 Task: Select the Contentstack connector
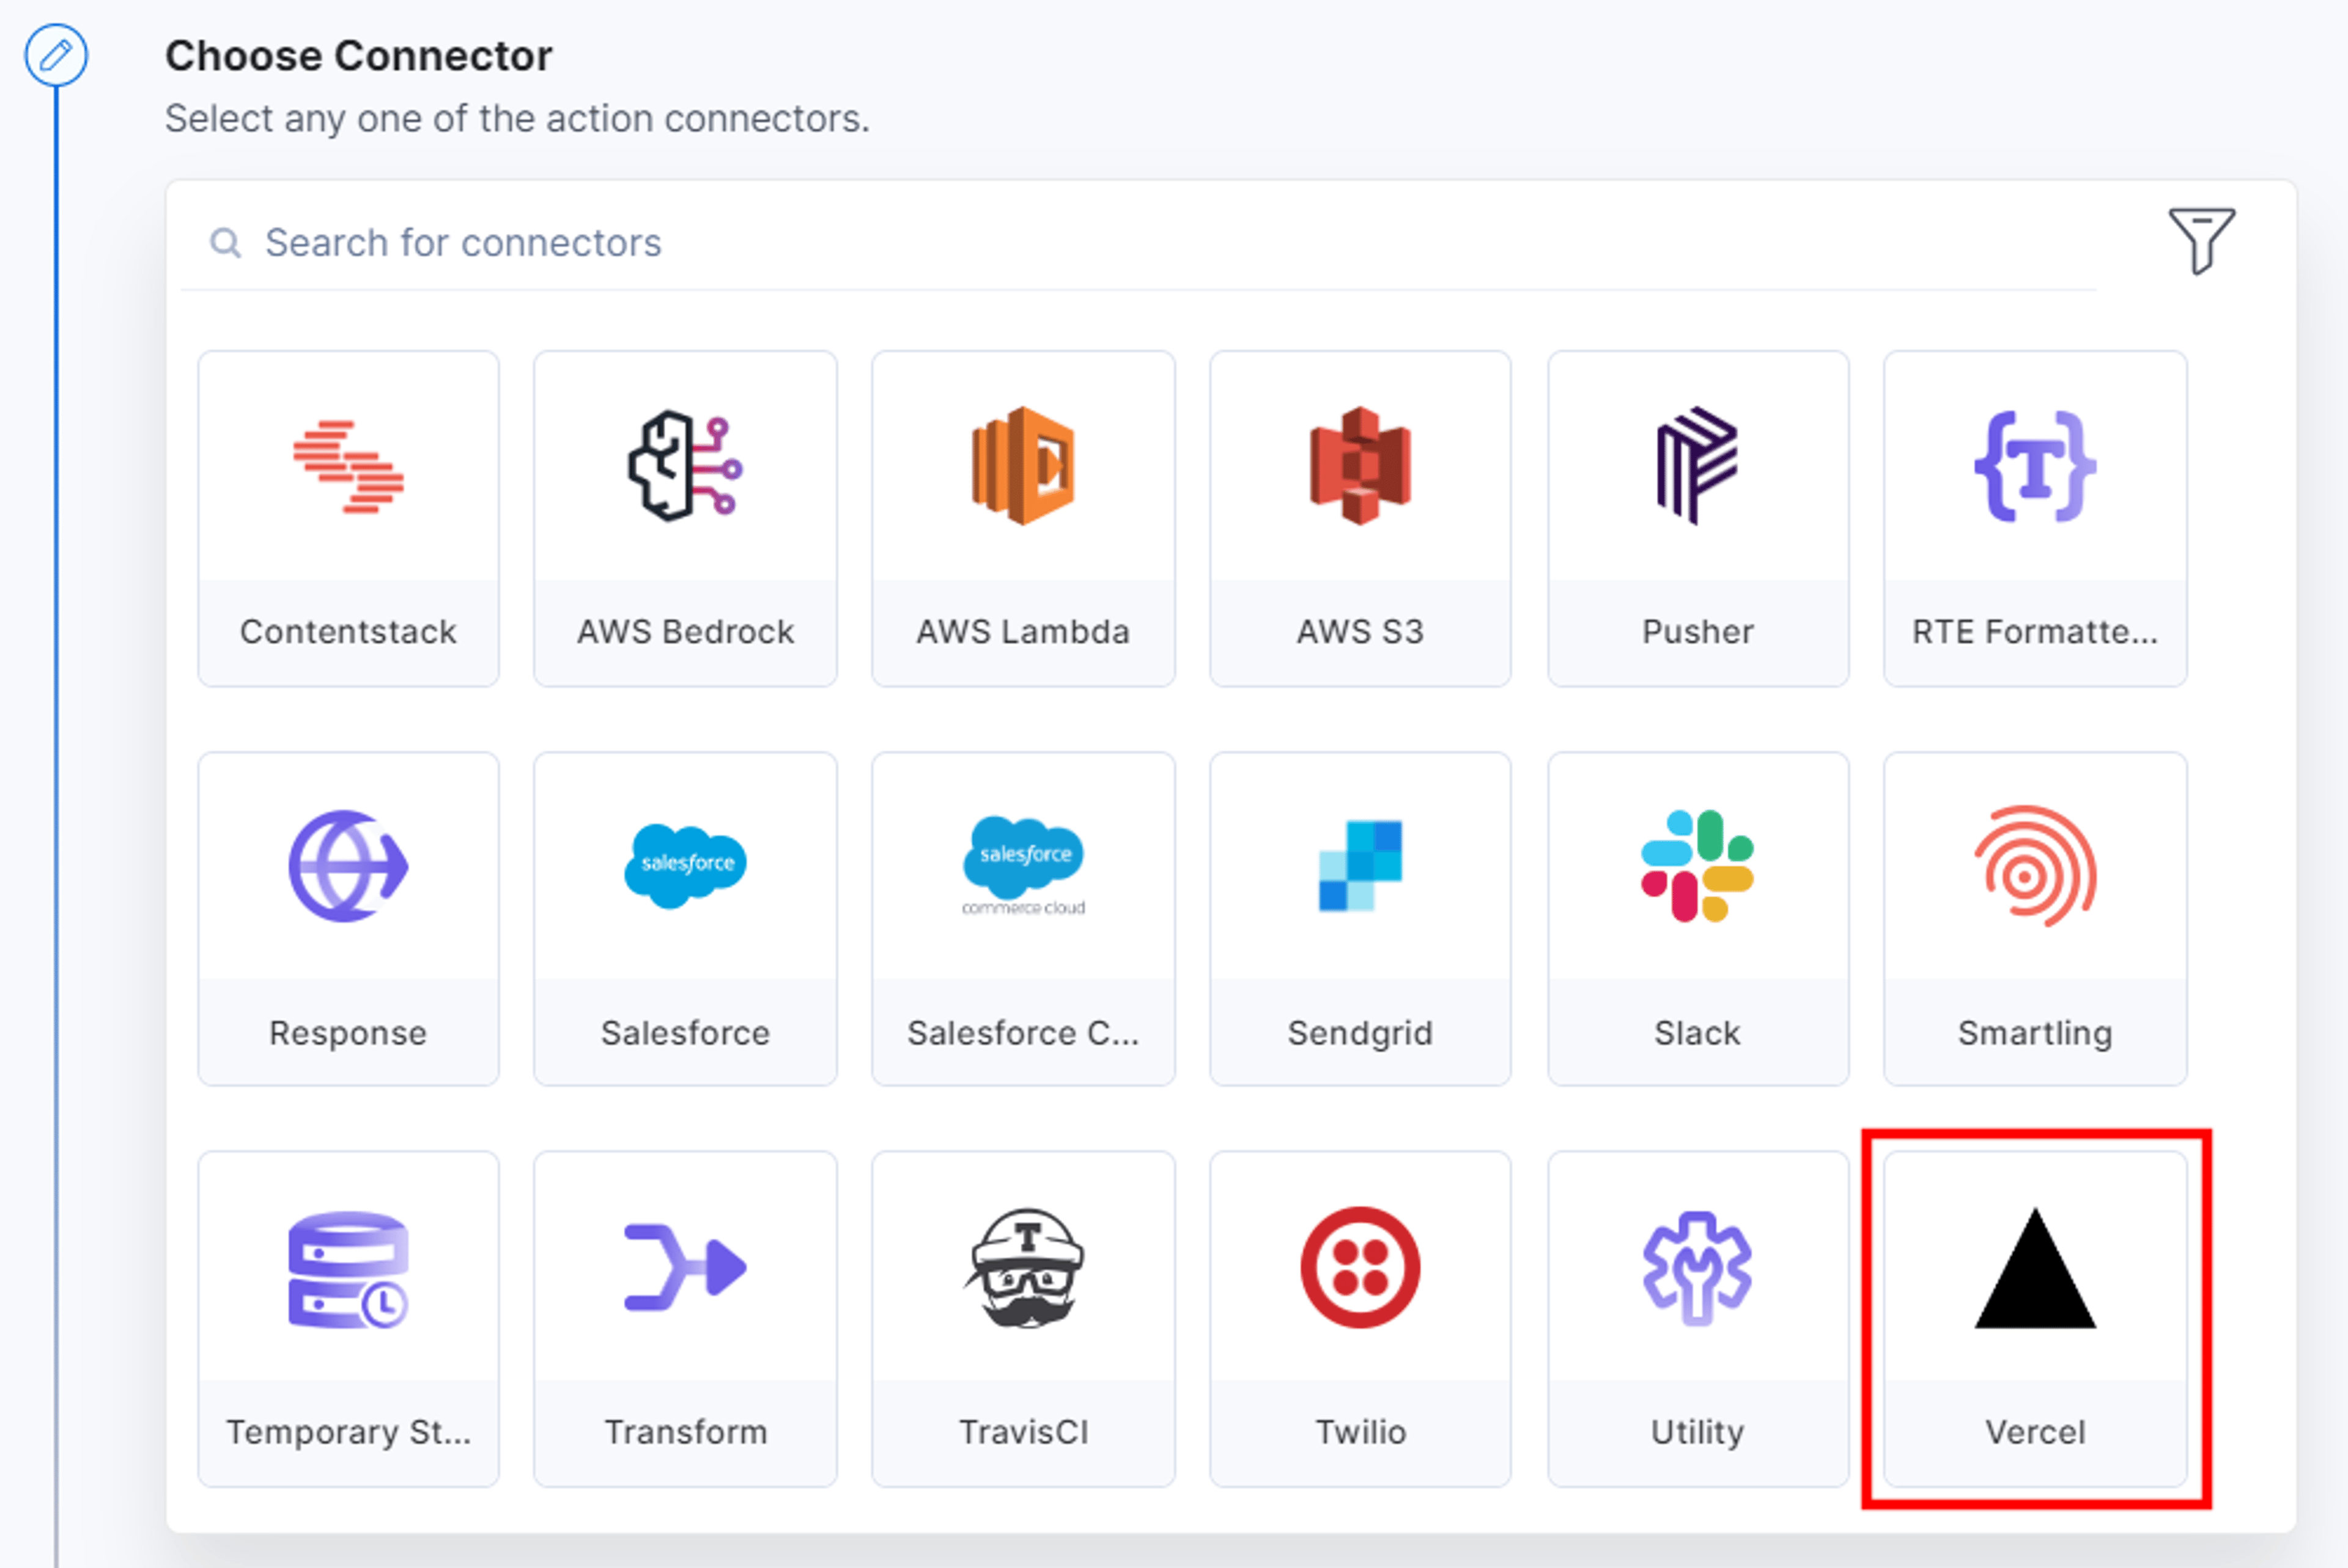click(x=348, y=518)
